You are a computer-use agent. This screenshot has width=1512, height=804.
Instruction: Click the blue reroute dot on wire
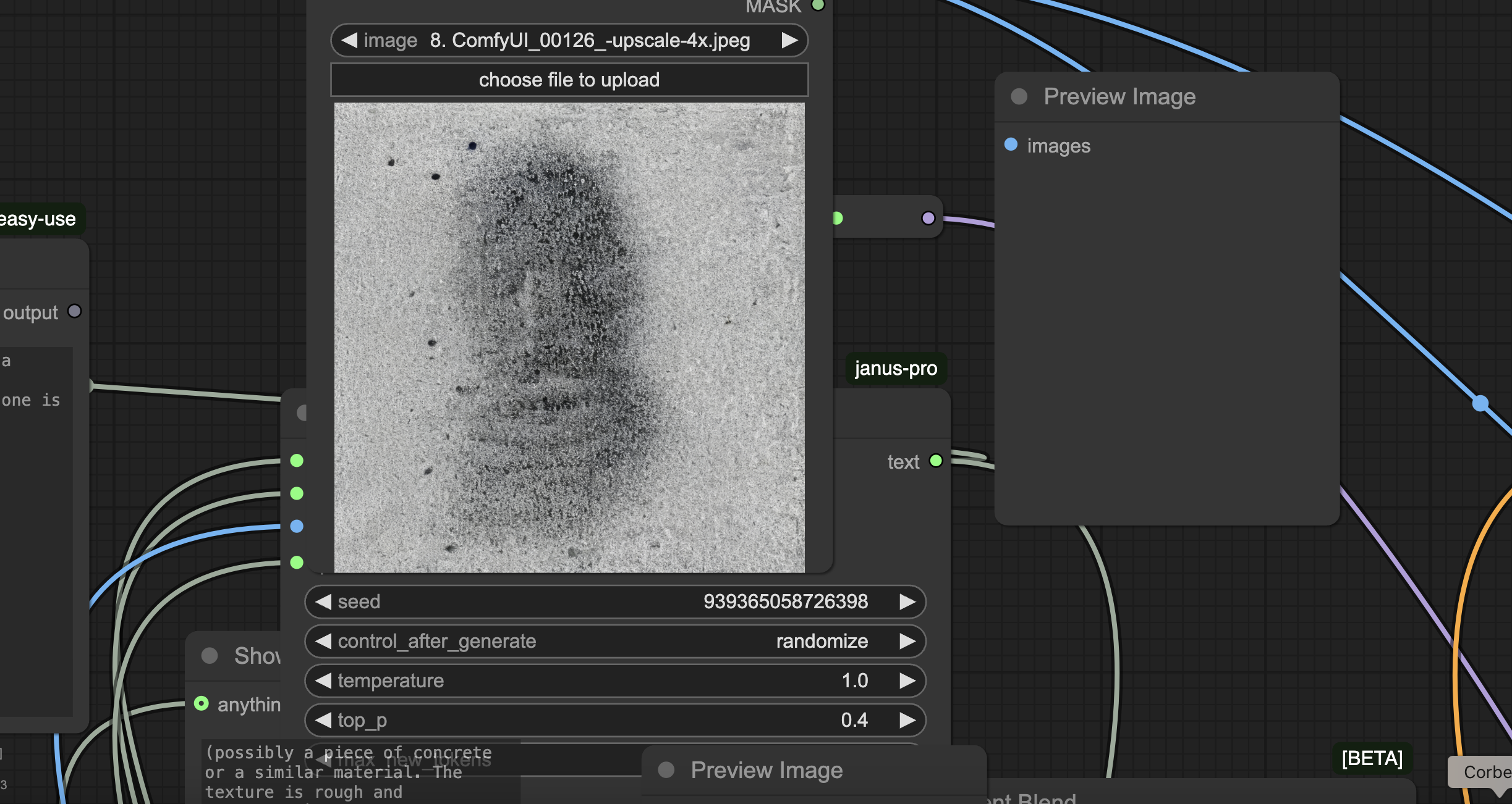click(1480, 403)
